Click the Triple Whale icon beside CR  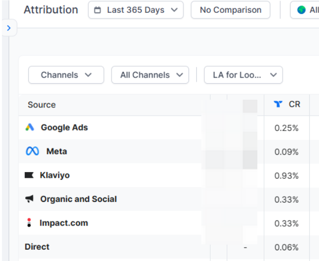[278, 104]
